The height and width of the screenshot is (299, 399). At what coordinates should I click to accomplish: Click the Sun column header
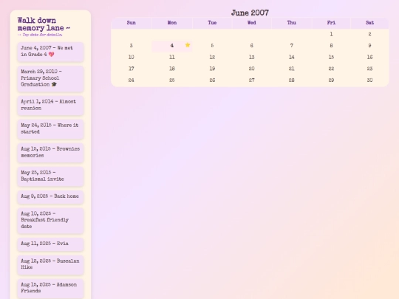coord(132,23)
